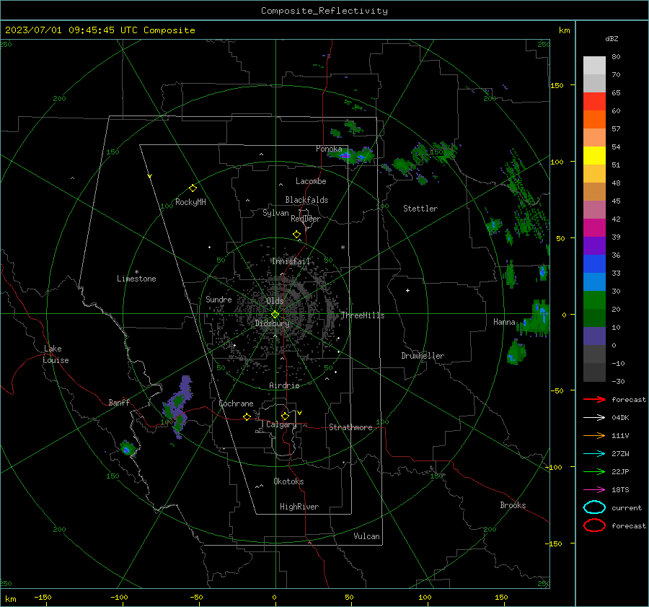
Task: Click the km label at bottom left
Action: (x=10, y=599)
